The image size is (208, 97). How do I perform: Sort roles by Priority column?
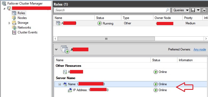pyautogui.click(x=193, y=18)
